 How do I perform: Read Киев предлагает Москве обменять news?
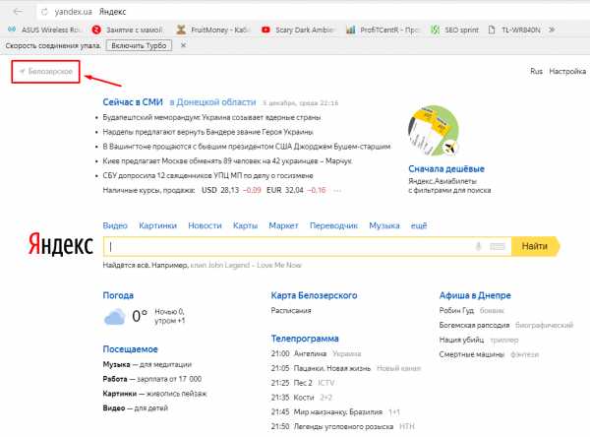click(x=227, y=161)
